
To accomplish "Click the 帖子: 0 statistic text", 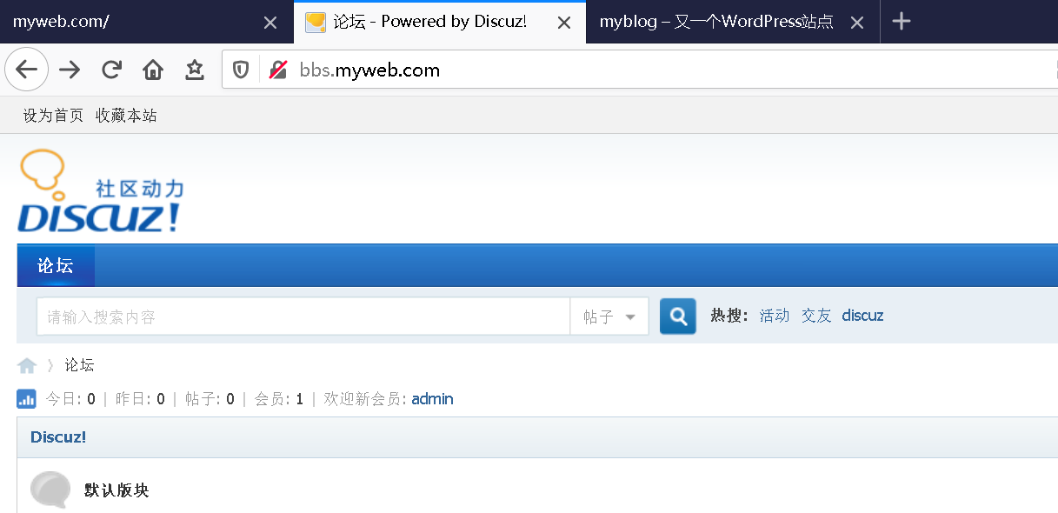I will [x=210, y=399].
